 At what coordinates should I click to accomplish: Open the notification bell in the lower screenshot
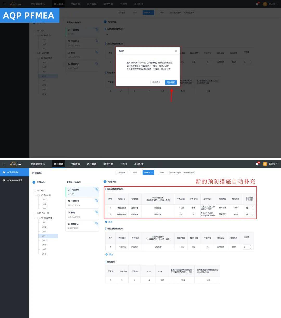(257, 164)
